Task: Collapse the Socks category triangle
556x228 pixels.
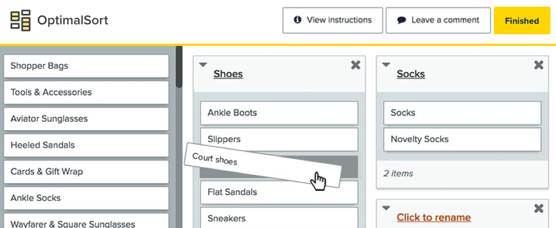Action: 386,65
